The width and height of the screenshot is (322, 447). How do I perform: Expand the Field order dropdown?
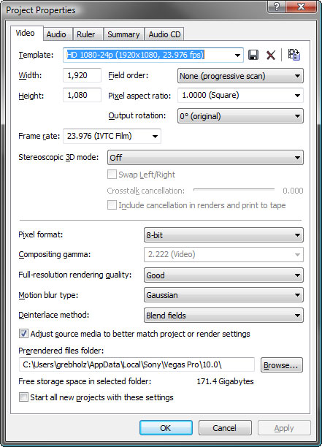240,76
